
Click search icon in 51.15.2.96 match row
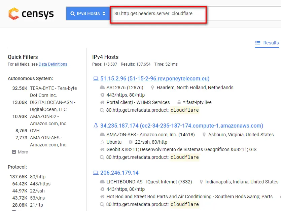click(102, 110)
